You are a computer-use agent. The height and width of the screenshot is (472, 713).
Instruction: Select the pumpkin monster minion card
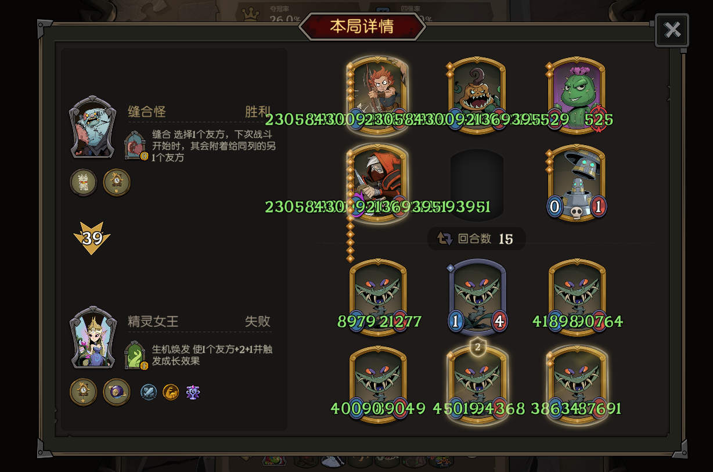(477, 95)
